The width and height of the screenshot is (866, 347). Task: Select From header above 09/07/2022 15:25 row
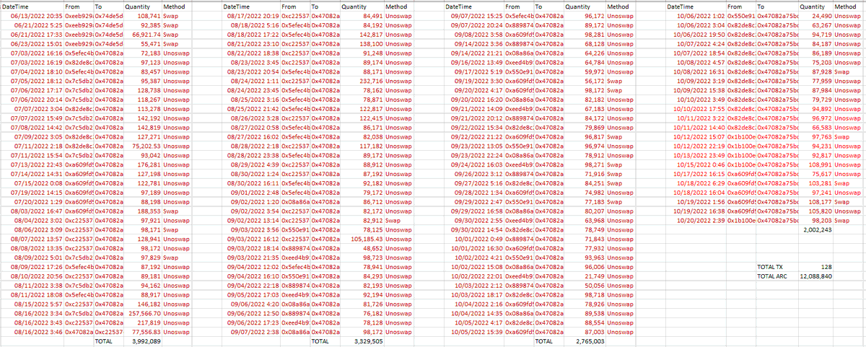click(x=514, y=6)
